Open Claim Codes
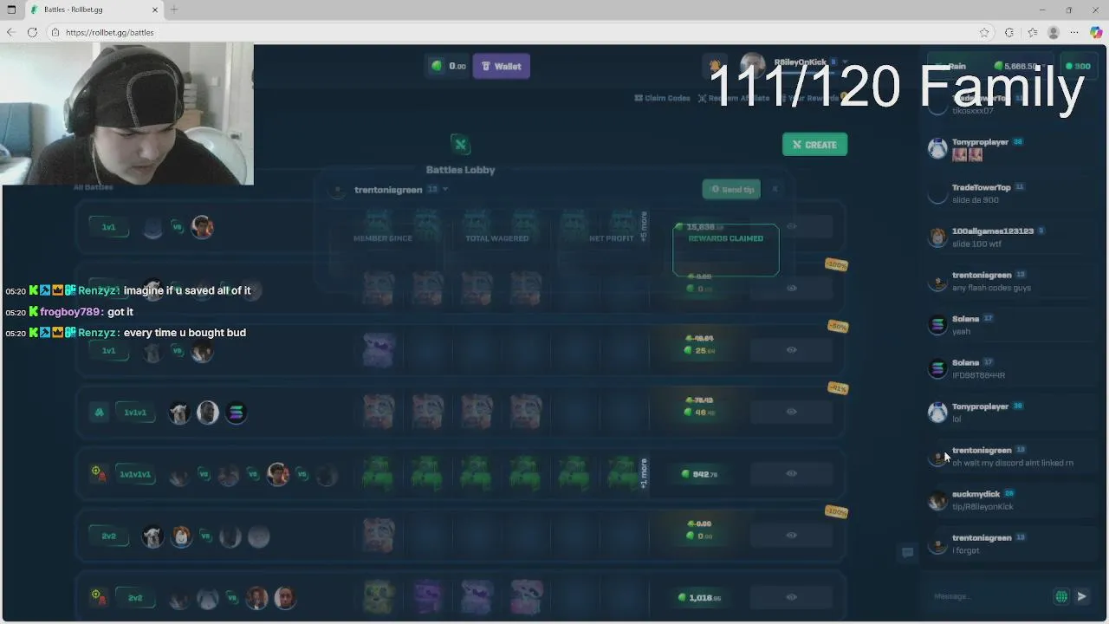1109x624 pixels. click(x=662, y=98)
